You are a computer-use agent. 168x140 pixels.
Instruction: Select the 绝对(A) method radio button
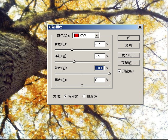84,96
